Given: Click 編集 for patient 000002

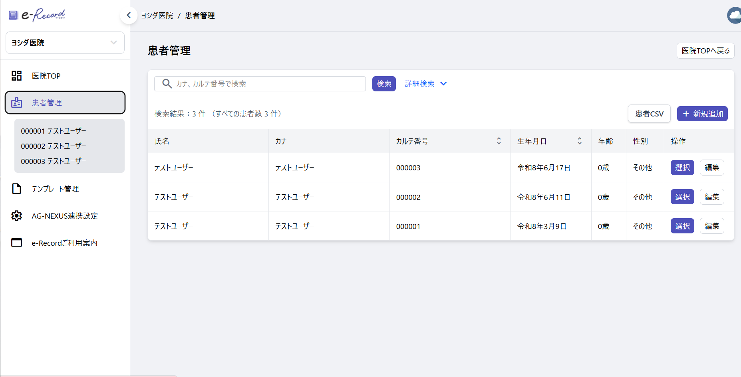Looking at the screenshot, I should click(x=712, y=197).
